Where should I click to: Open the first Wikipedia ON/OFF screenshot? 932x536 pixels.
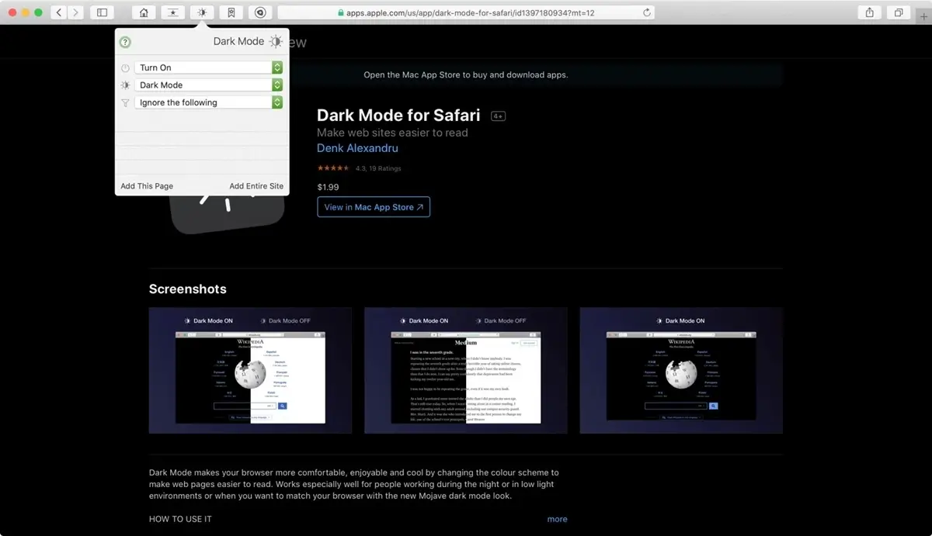pyautogui.click(x=250, y=370)
